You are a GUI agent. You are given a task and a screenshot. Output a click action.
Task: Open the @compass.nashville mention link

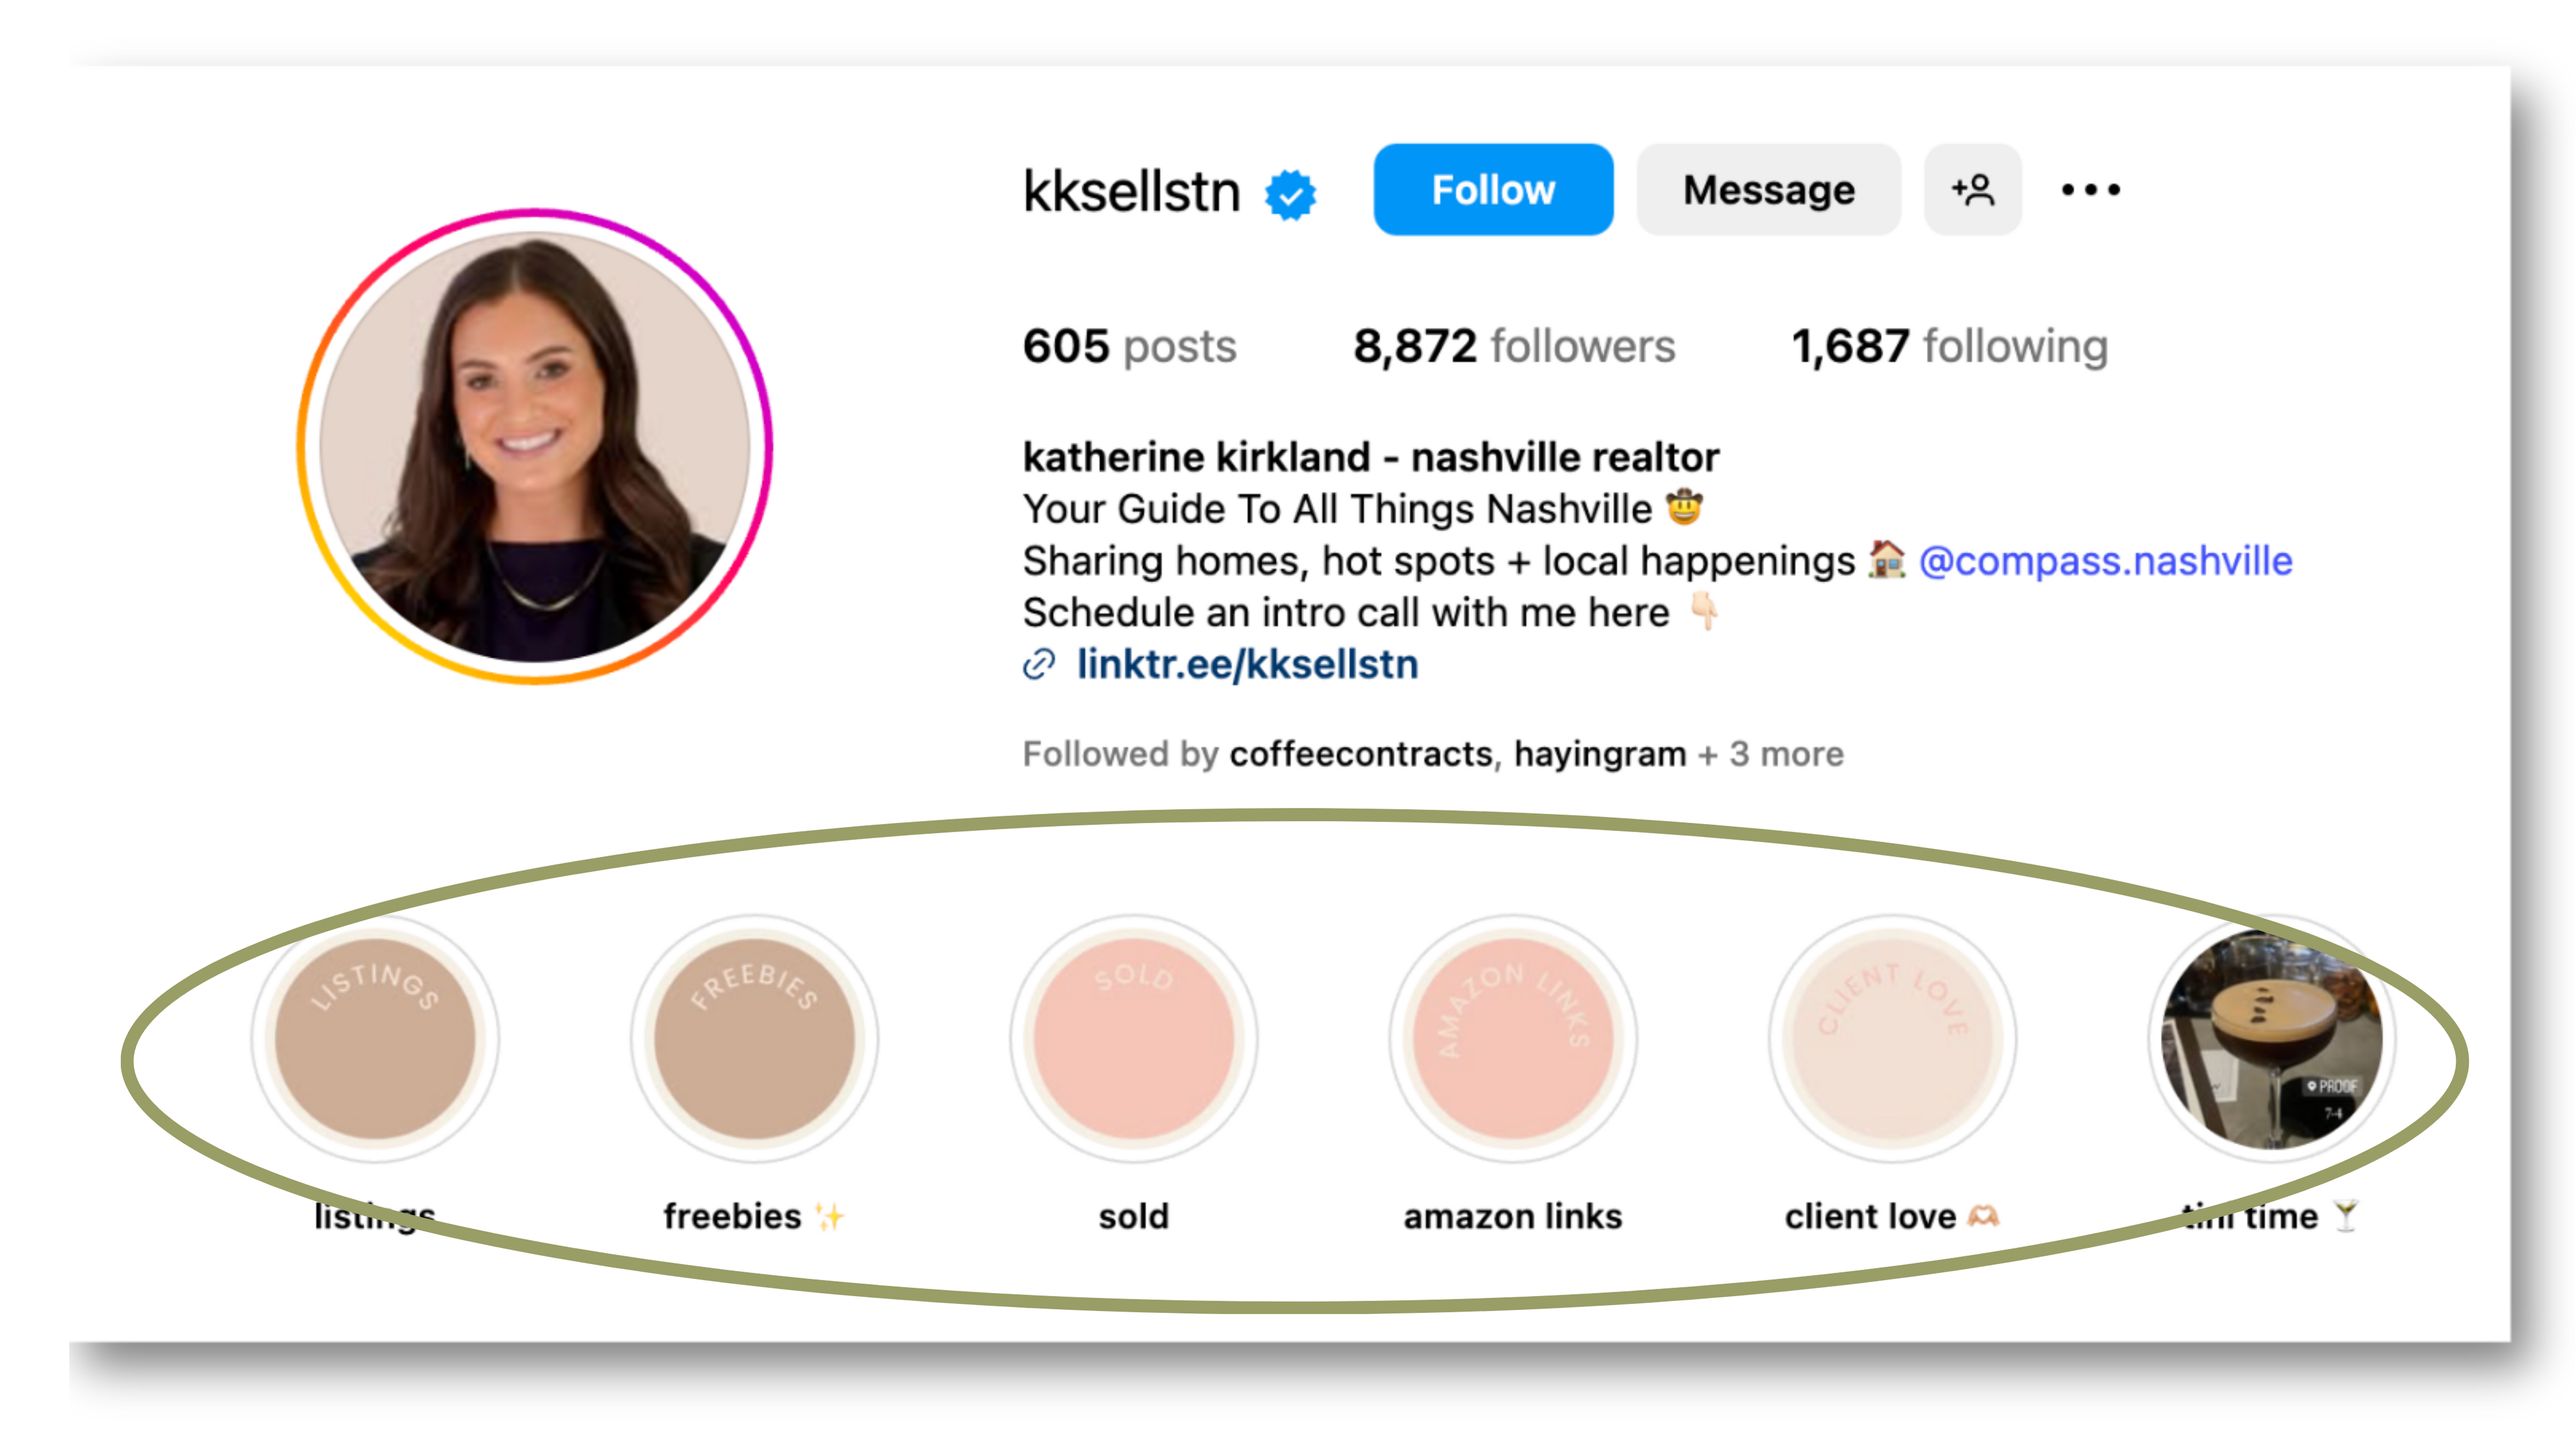[2105, 561]
